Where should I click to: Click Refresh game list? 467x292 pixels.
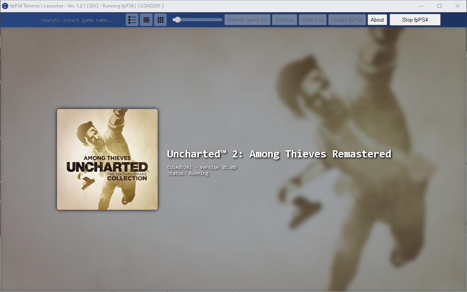[247, 19]
